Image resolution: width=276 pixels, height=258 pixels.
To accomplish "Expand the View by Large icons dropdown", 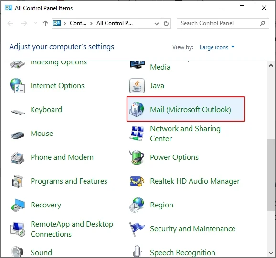I will pos(217,47).
